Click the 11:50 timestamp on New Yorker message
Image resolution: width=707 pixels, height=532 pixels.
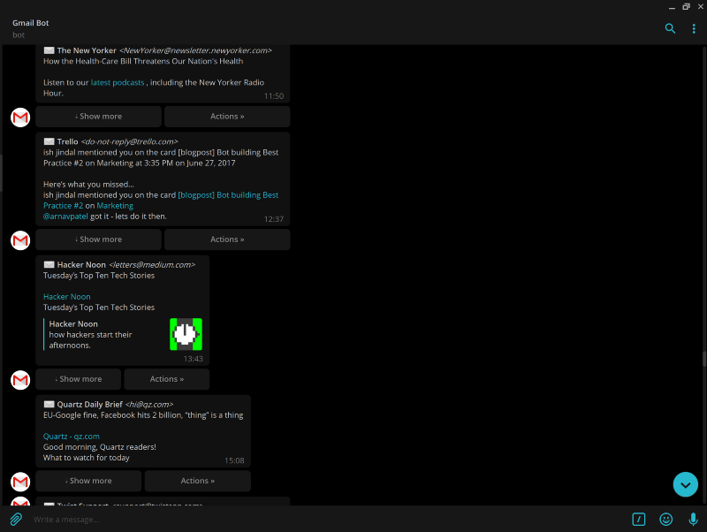click(x=274, y=96)
